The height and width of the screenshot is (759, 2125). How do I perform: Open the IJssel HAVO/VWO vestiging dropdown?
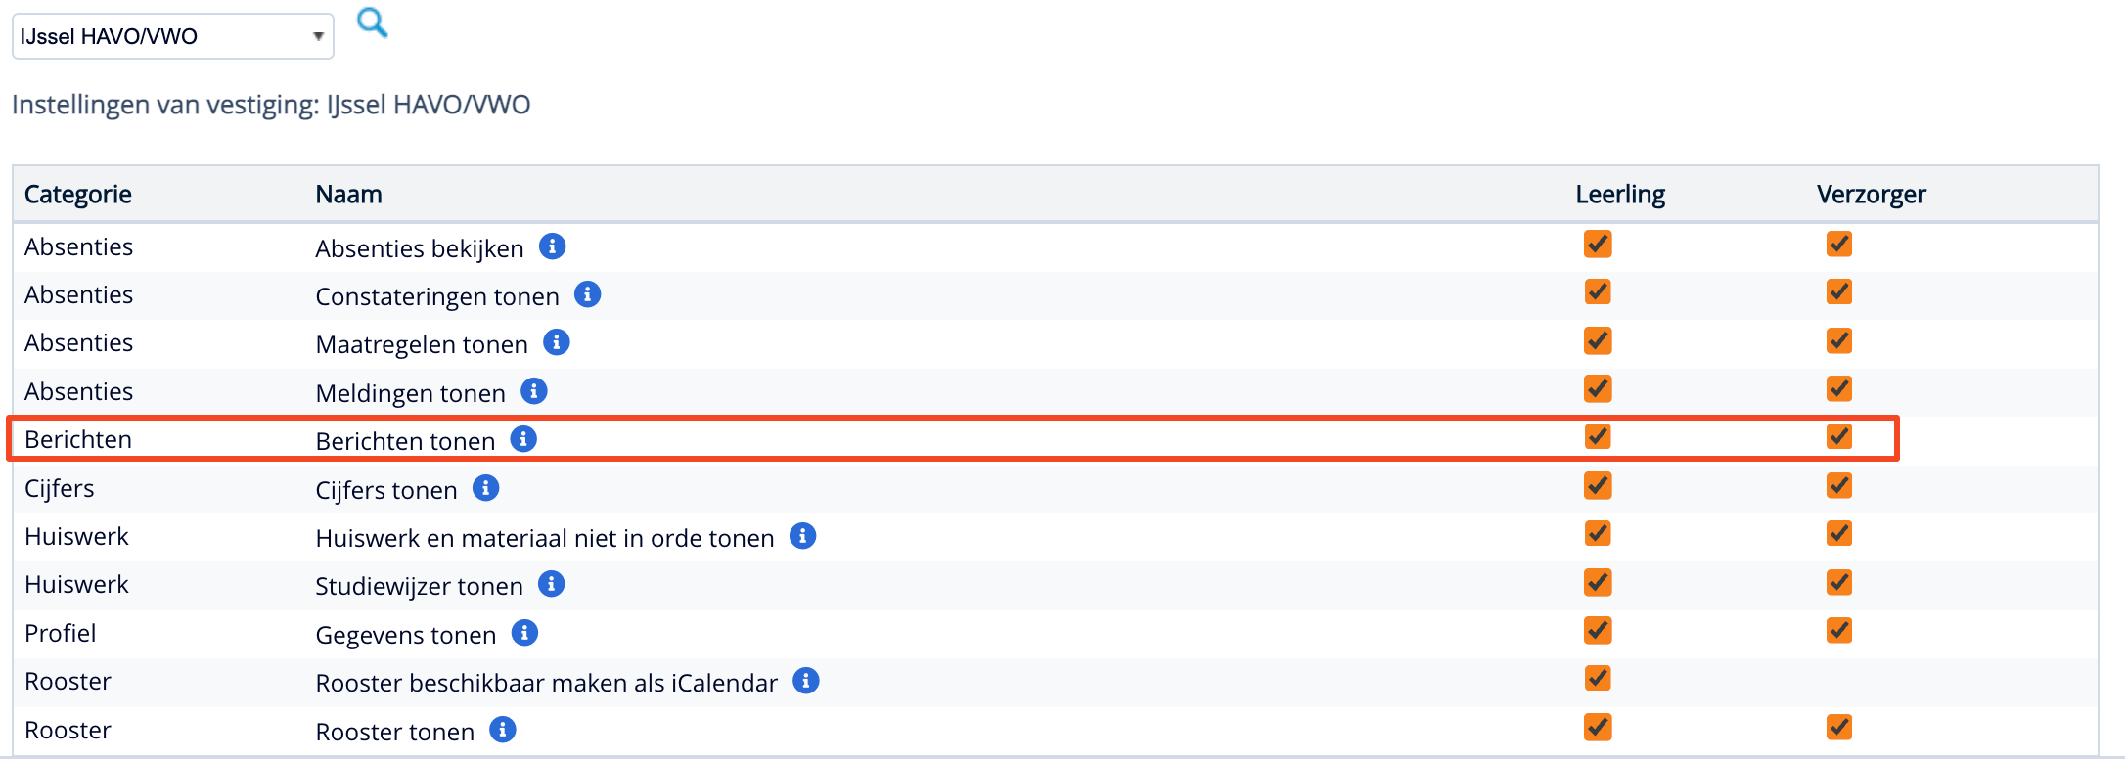[173, 37]
